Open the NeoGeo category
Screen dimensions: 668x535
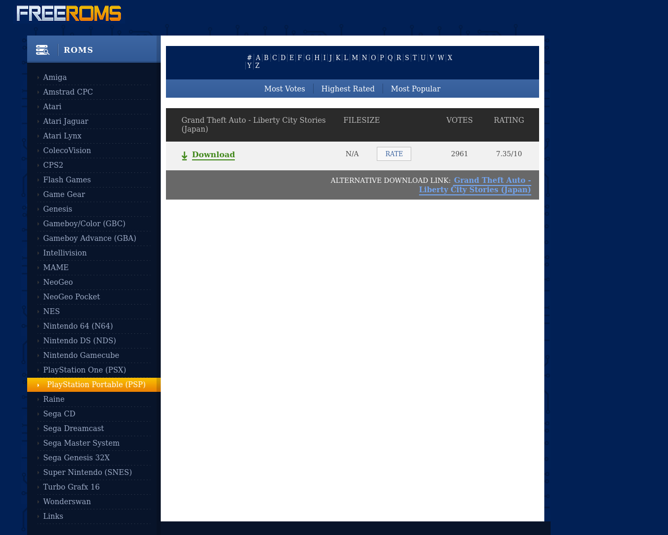click(x=58, y=282)
